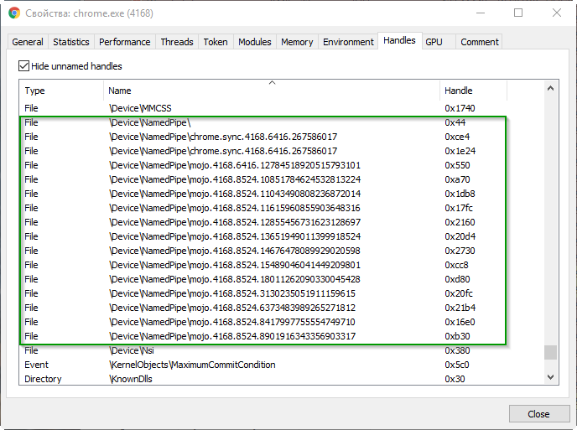Select mojo.4168.8524.15489046041449209801 row
577x430 pixels.
pos(263,265)
